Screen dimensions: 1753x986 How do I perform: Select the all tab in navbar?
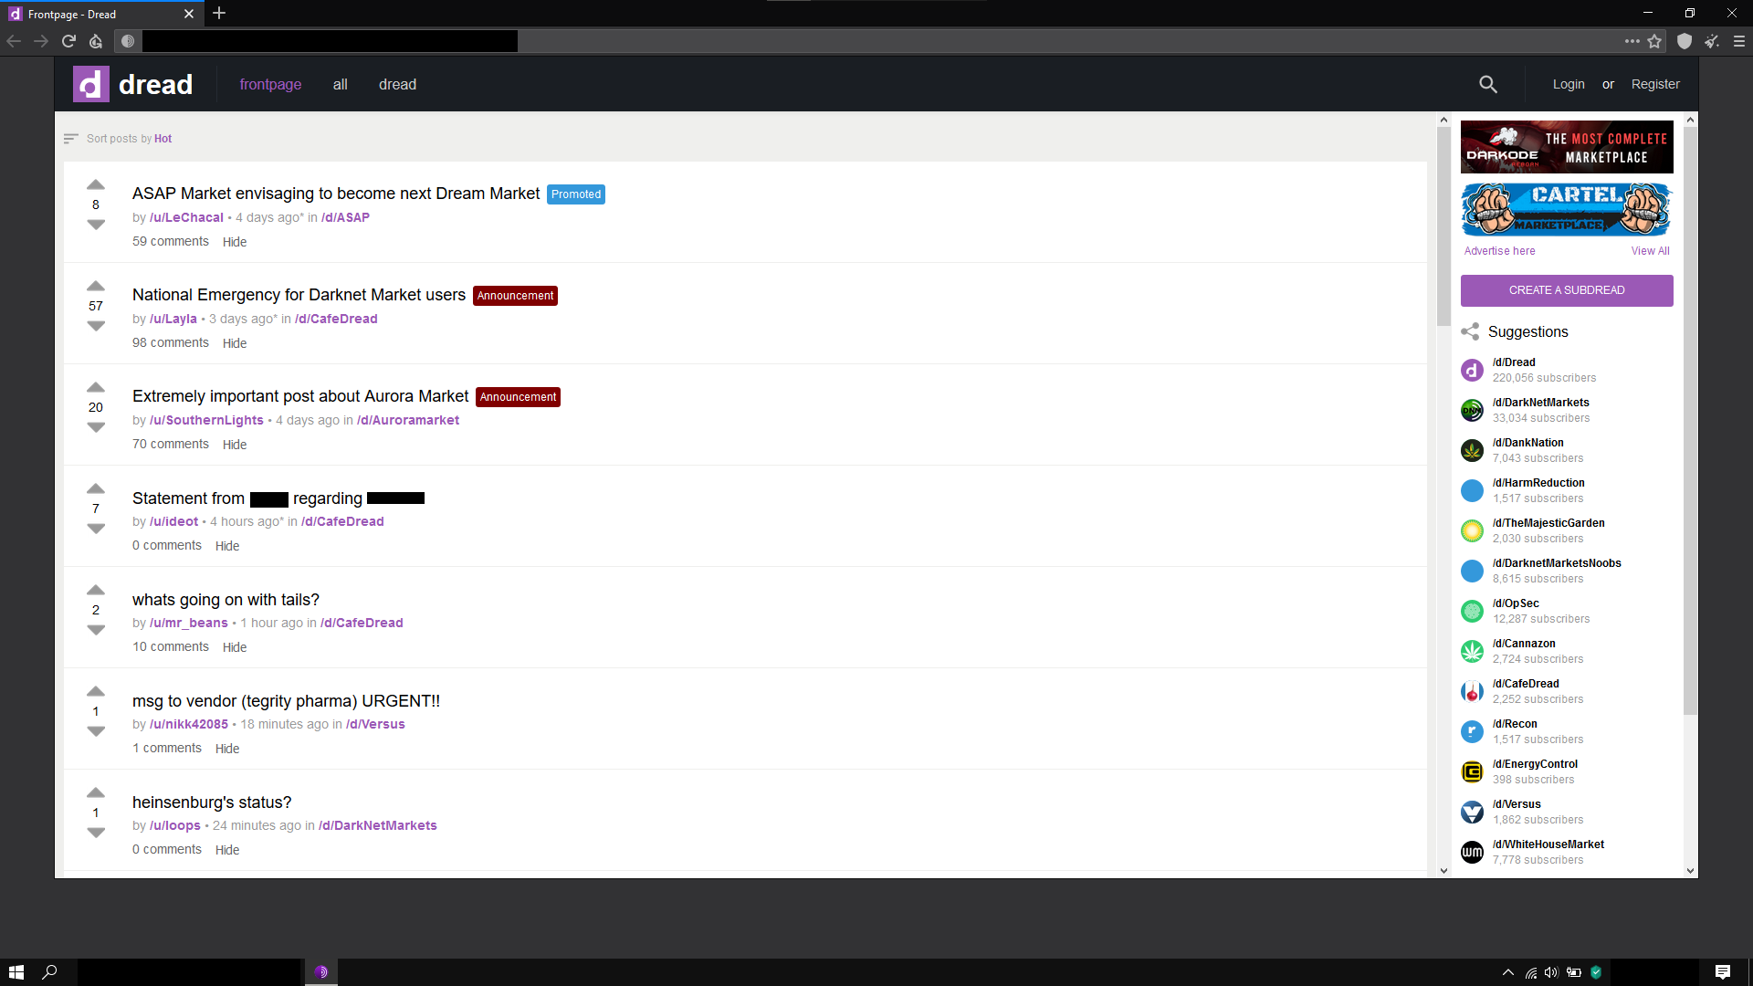340,84
